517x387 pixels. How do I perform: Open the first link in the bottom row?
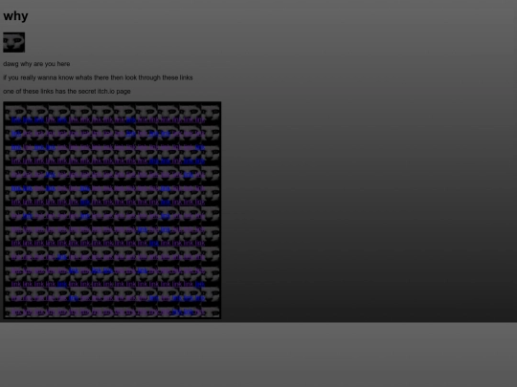pos(16,312)
